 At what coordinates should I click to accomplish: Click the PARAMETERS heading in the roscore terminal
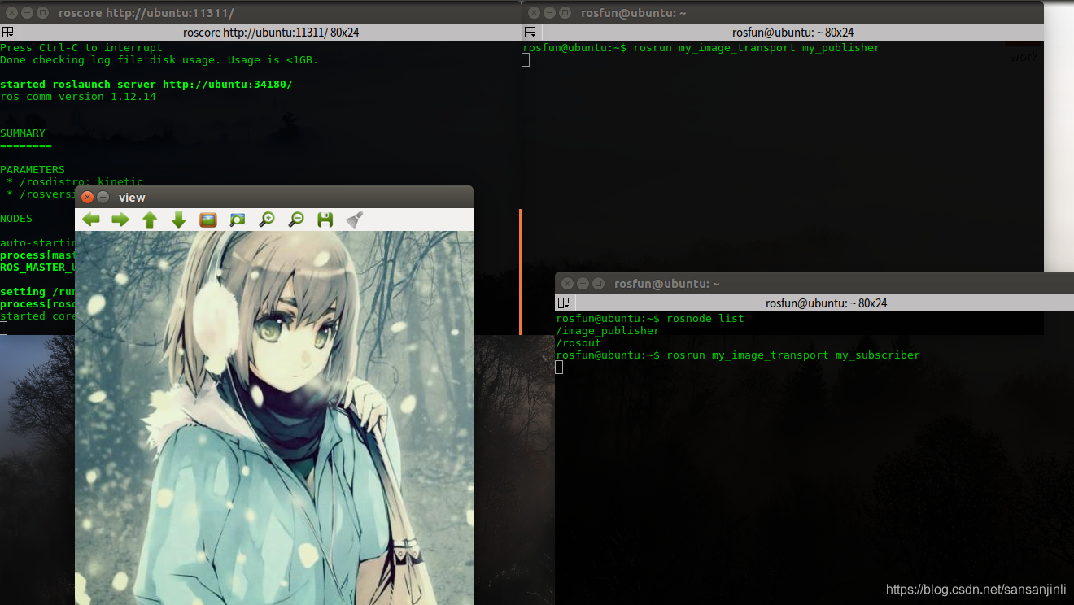(33, 170)
